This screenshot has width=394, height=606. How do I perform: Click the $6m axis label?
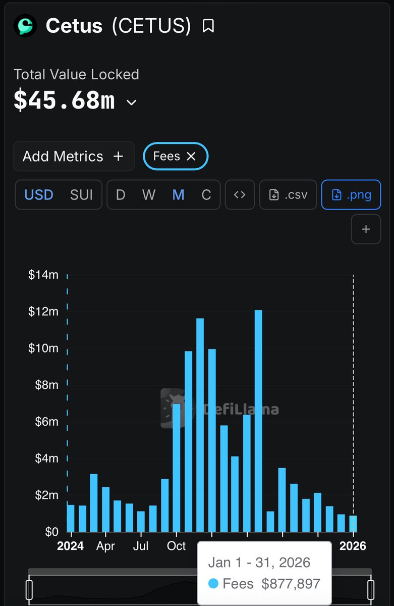pos(46,422)
